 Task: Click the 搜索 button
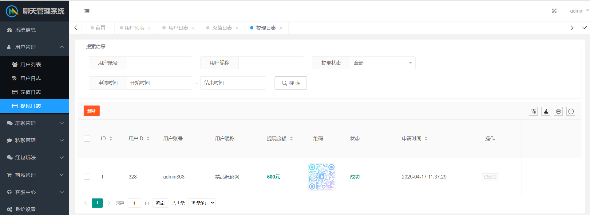pos(291,83)
